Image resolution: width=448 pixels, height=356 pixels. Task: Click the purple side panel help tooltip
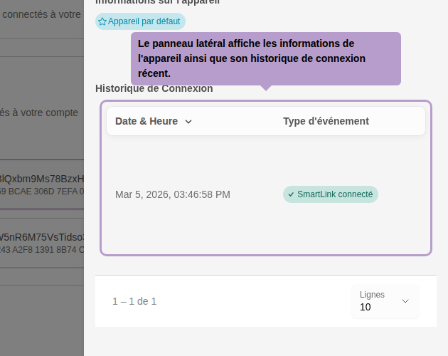(266, 58)
